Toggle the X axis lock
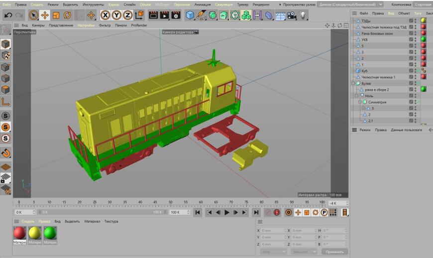Image resolution: width=433 pixels, height=258 pixels. pyautogui.click(x=106, y=15)
